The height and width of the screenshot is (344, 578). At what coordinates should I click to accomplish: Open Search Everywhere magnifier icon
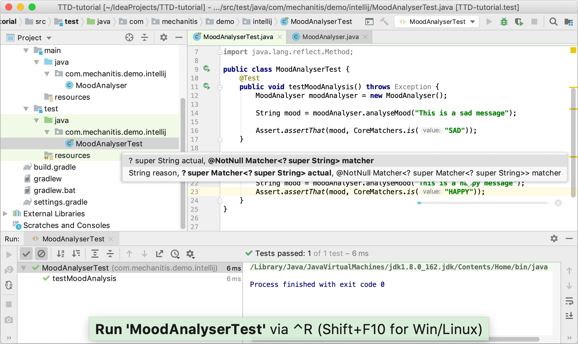point(553,22)
